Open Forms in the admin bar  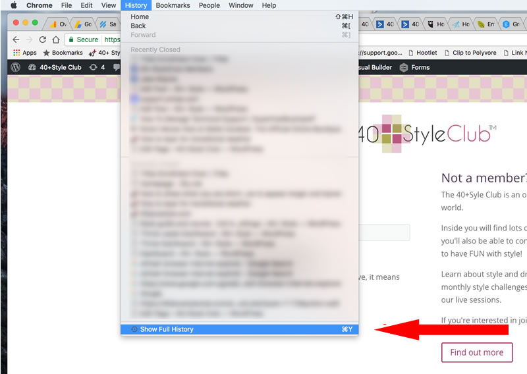[415, 67]
